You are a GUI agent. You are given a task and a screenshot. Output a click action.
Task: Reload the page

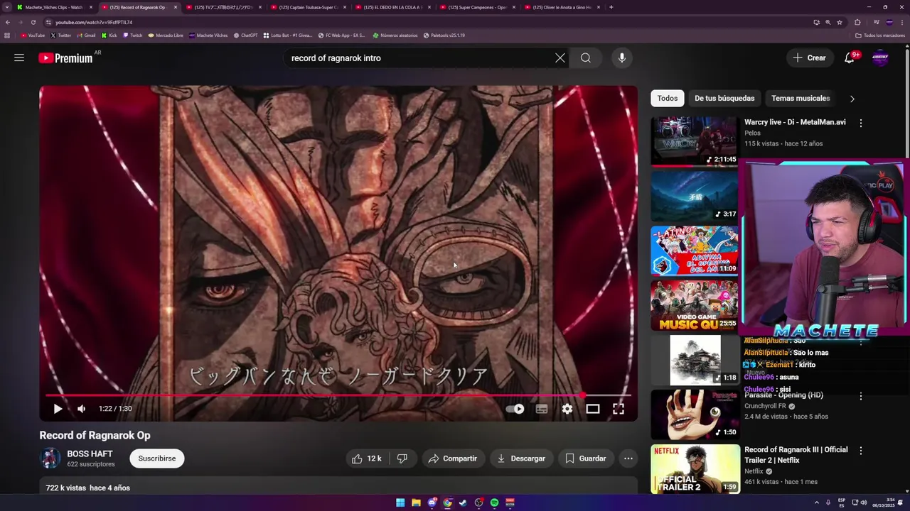tap(33, 22)
